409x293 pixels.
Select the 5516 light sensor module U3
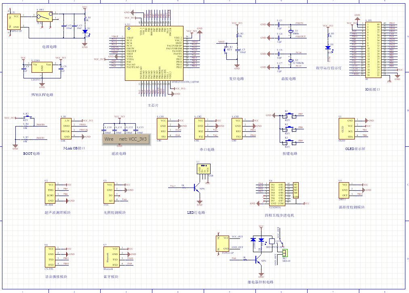(x=109, y=193)
